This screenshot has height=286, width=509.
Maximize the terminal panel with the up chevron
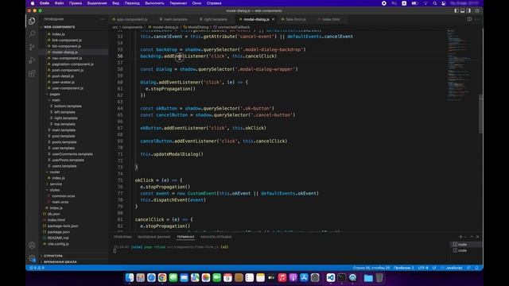(472, 237)
